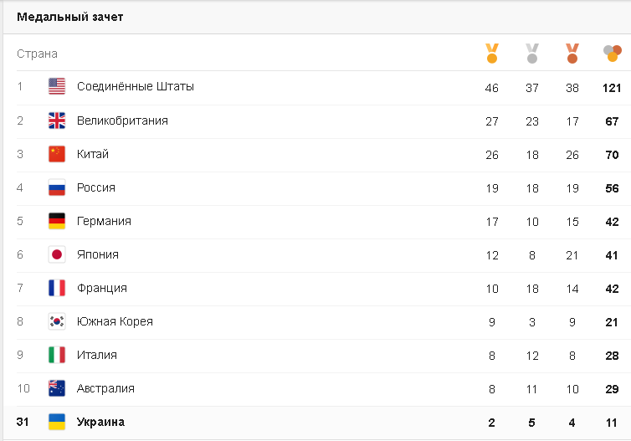The height and width of the screenshot is (441, 631).
Task: Click the Russia flag icon
Action: pyautogui.click(x=57, y=187)
